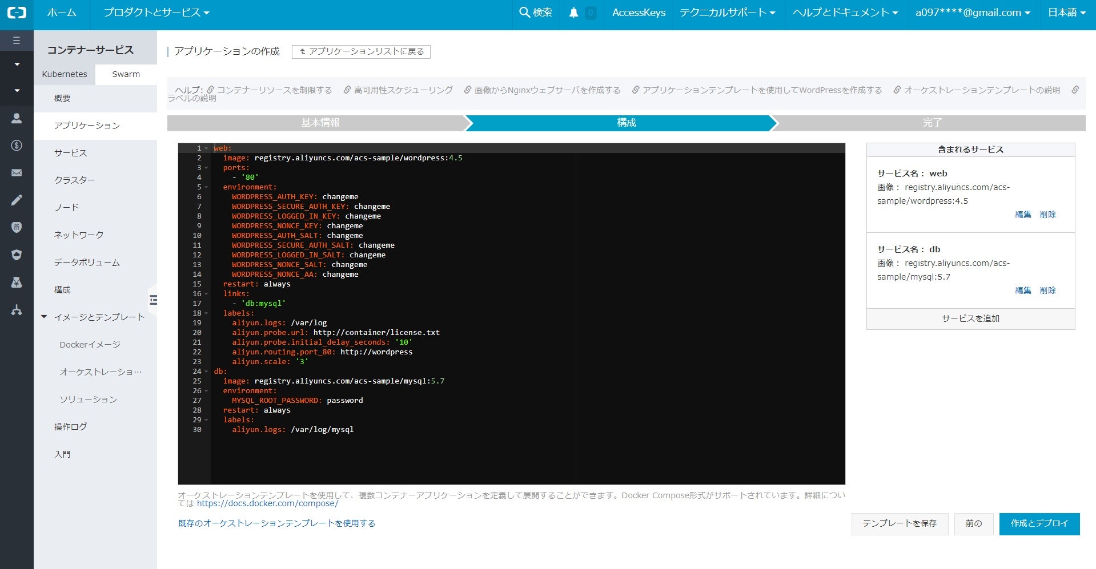The width and height of the screenshot is (1096, 569).
Task: Open テクニカルサポート dropdown
Action: 727,13
